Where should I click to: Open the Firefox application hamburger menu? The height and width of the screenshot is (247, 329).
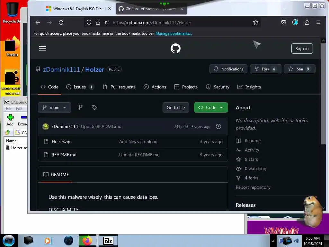[x=318, y=22]
